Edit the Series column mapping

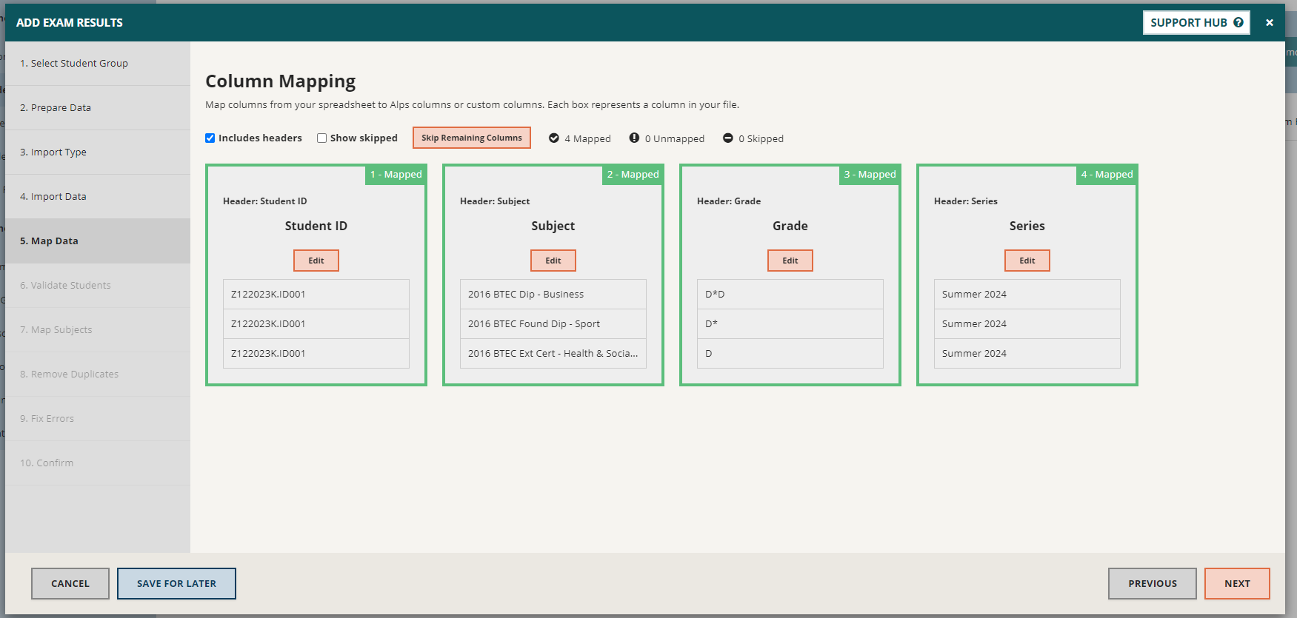(1027, 261)
